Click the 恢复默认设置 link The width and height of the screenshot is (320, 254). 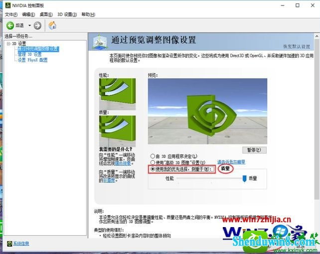click(x=297, y=46)
